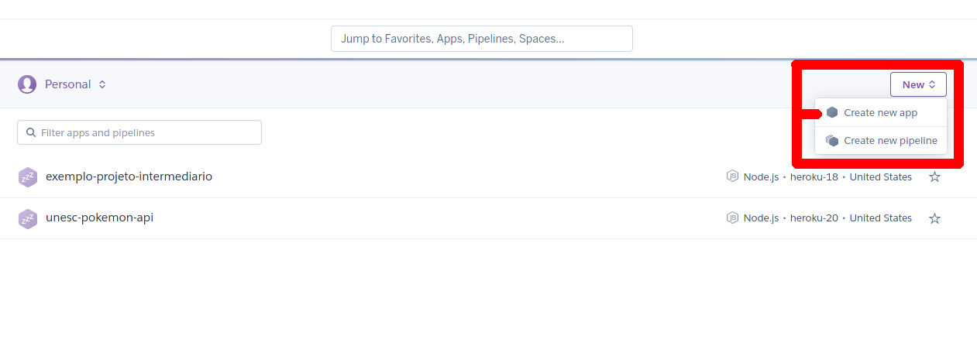The height and width of the screenshot is (353, 977).
Task: Click the heroku-18 stack label
Action: tap(814, 176)
